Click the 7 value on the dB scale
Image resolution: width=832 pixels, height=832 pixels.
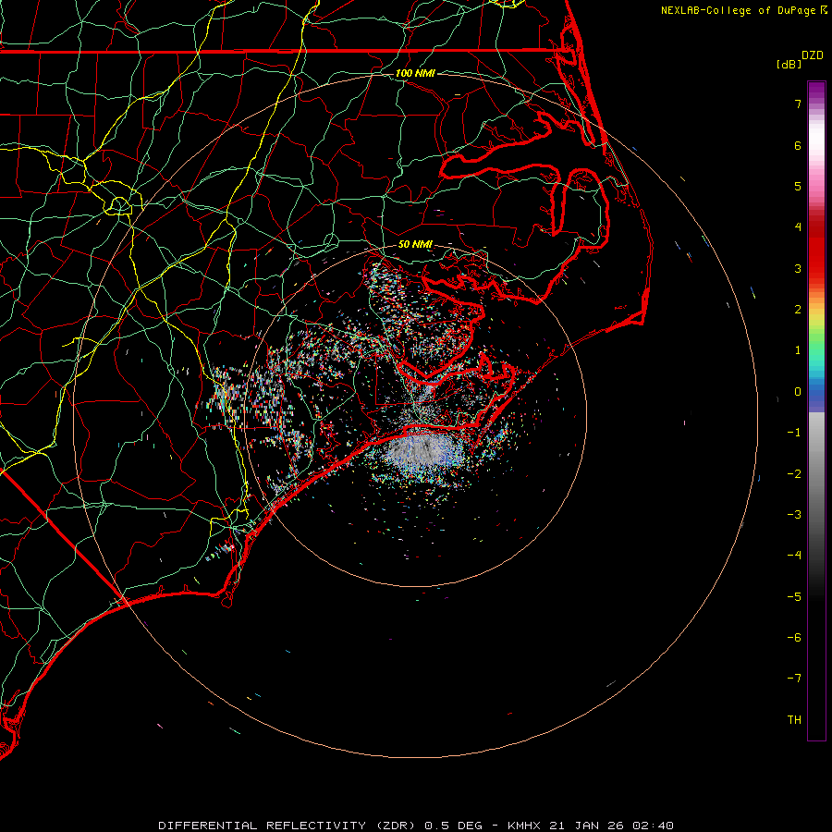click(x=797, y=104)
